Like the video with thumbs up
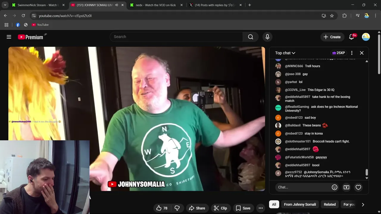 pyautogui.click(x=162, y=208)
